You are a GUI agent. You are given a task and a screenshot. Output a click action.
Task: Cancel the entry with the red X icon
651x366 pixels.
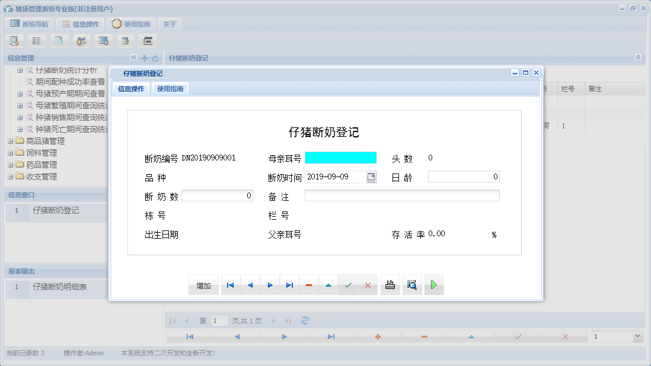tap(368, 285)
